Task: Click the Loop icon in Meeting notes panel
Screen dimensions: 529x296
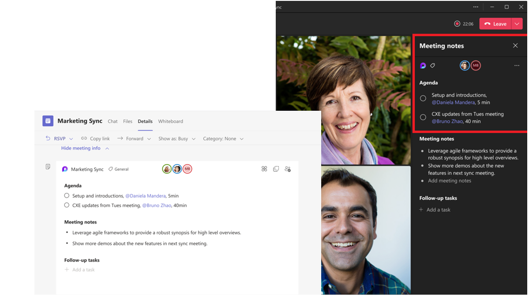Action: click(423, 66)
